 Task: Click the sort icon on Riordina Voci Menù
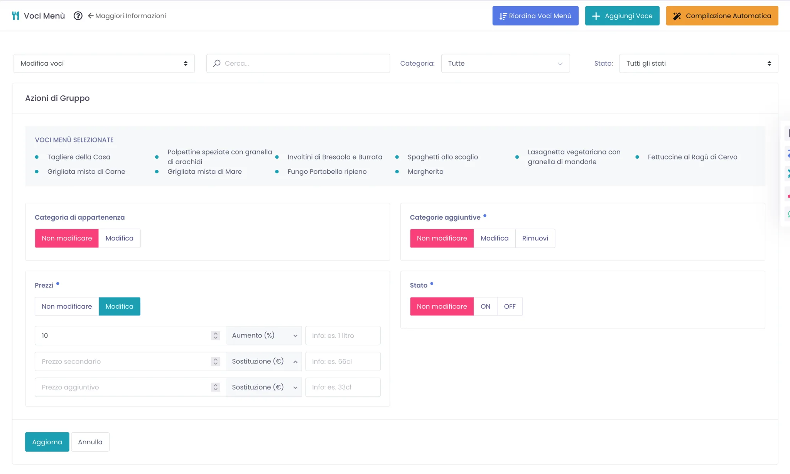tap(503, 16)
